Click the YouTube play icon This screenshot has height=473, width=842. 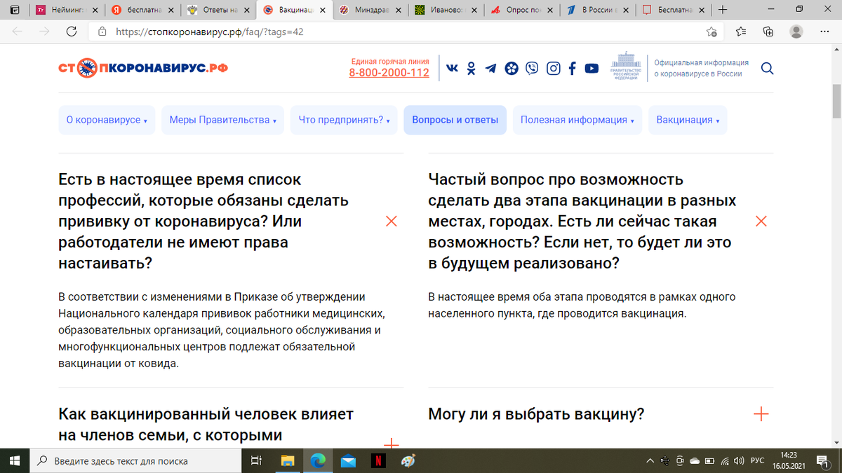coord(592,68)
